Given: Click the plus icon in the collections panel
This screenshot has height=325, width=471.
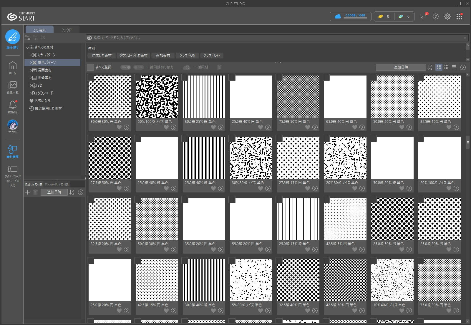Looking at the screenshot, I should click(x=28, y=192).
